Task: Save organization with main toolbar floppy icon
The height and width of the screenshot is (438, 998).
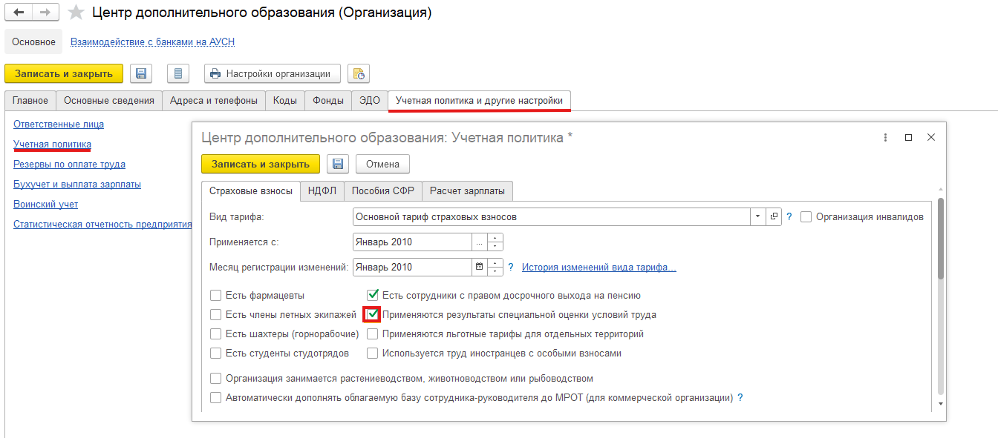Action: pos(141,73)
